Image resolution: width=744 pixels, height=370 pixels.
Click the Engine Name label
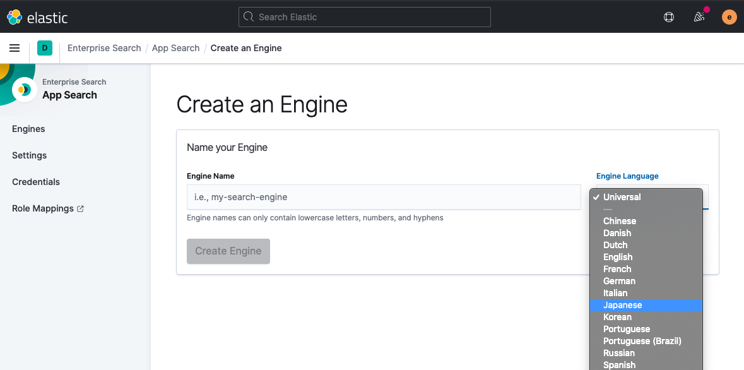(211, 176)
